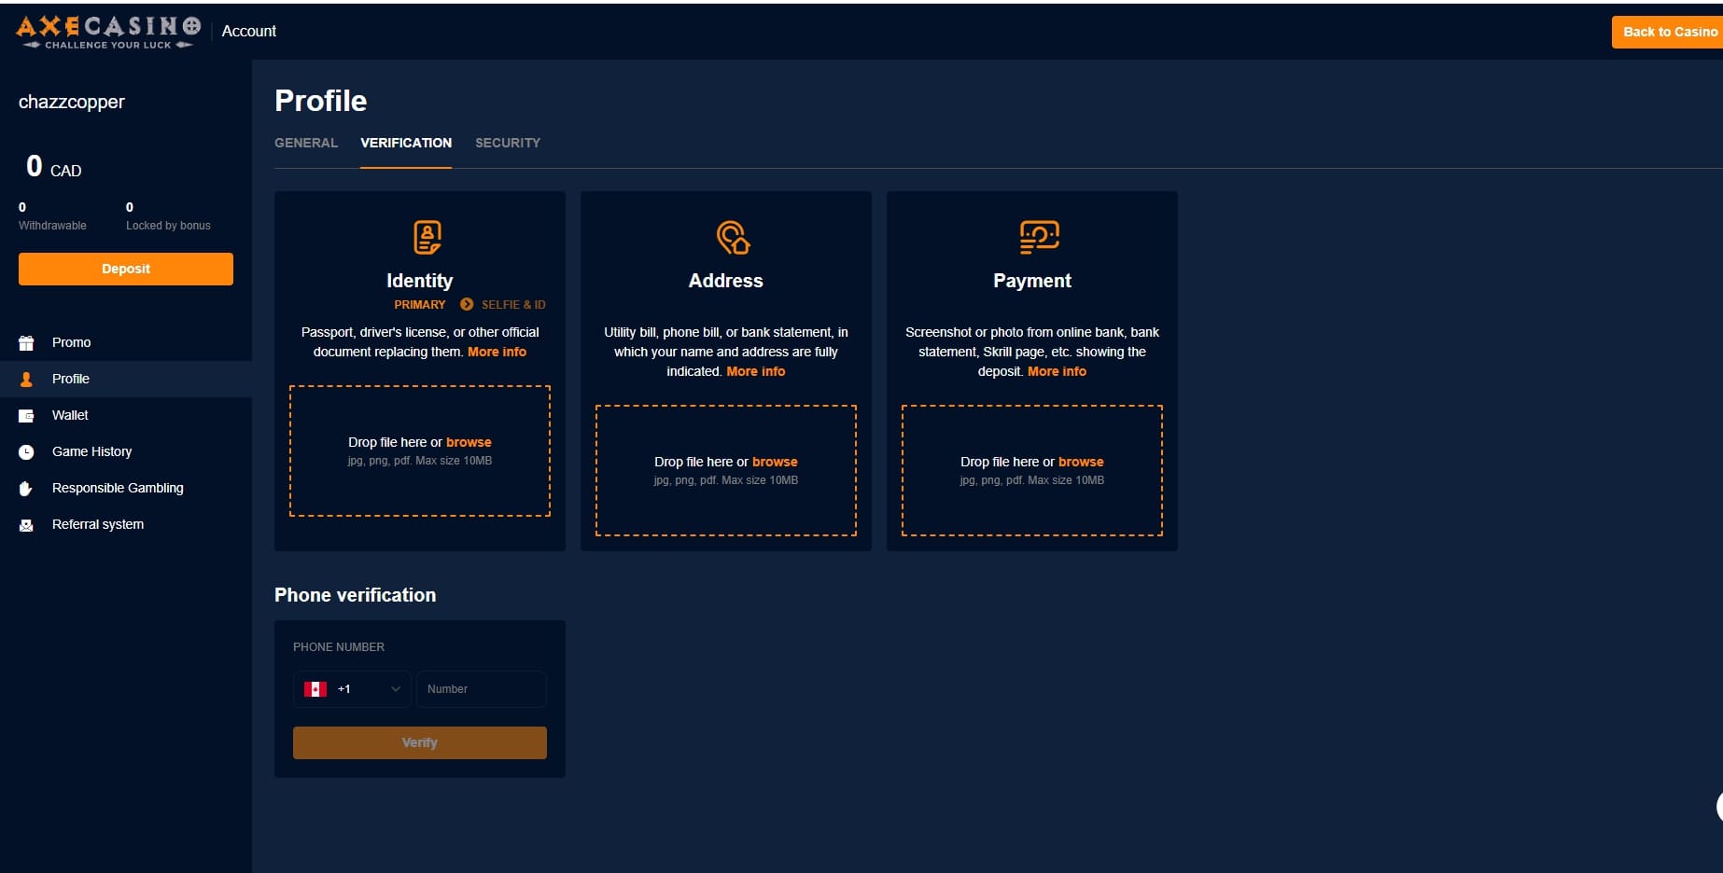Screen dimensions: 1723x873
Task: Open More info link under Address
Action: pyautogui.click(x=755, y=371)
